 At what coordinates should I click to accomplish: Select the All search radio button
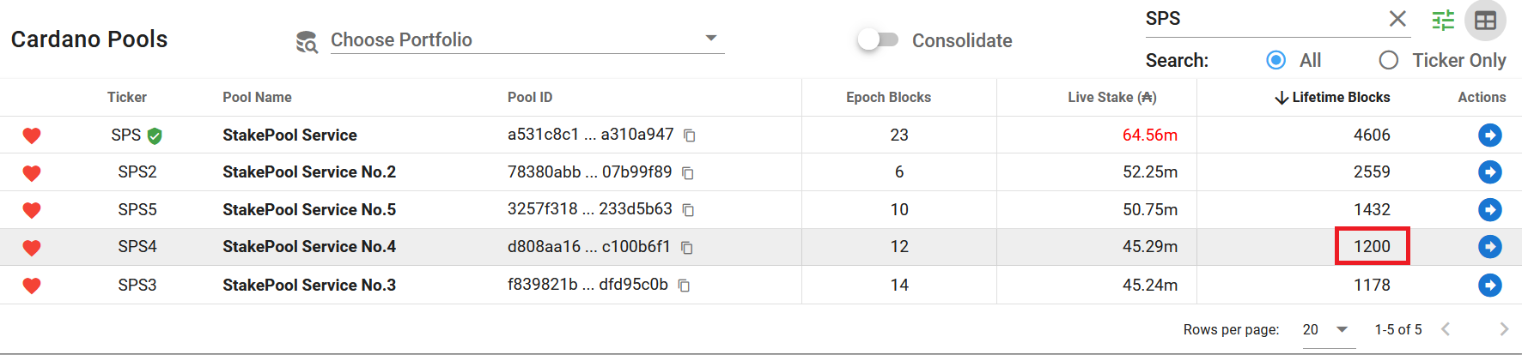pyautogui.click(x=1276, y=60)
